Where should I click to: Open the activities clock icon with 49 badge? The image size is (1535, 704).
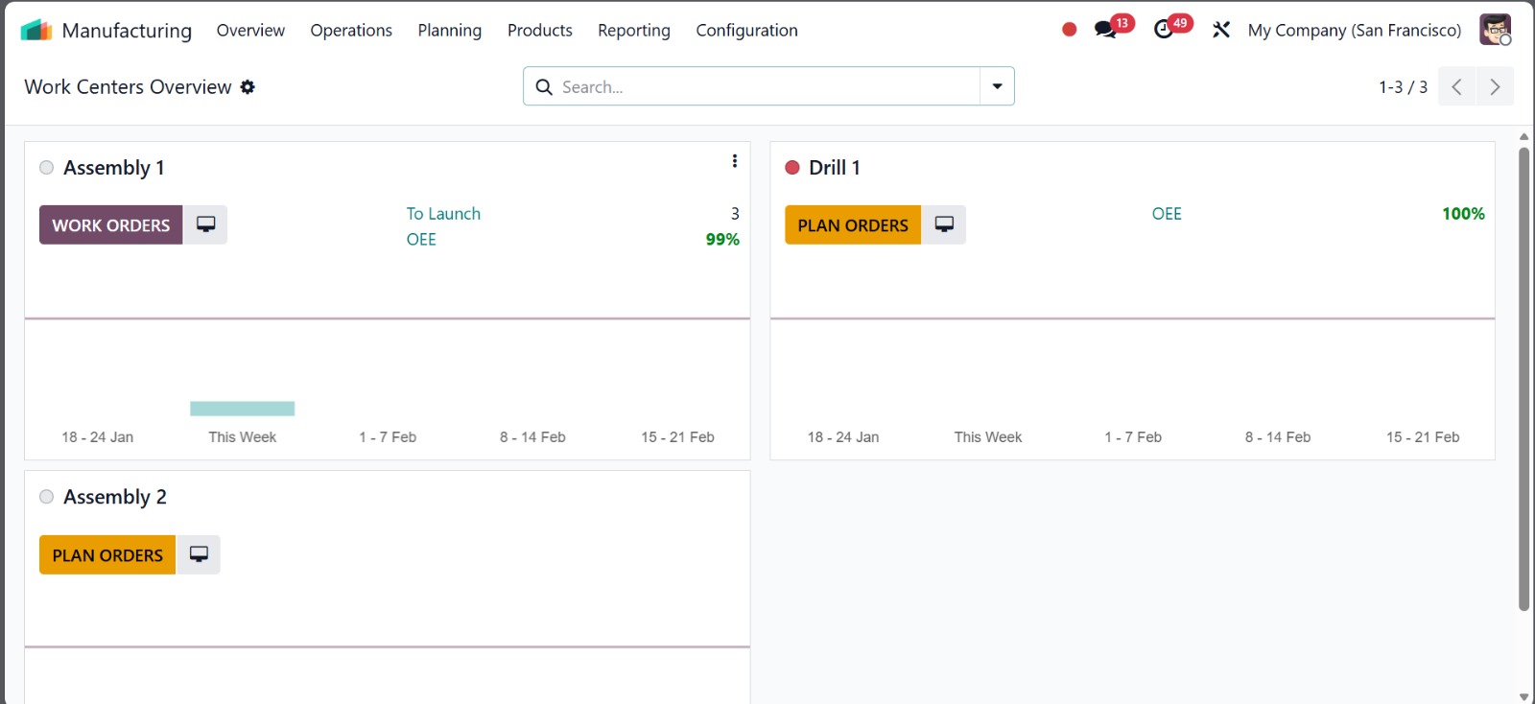tap(1164, 30)
